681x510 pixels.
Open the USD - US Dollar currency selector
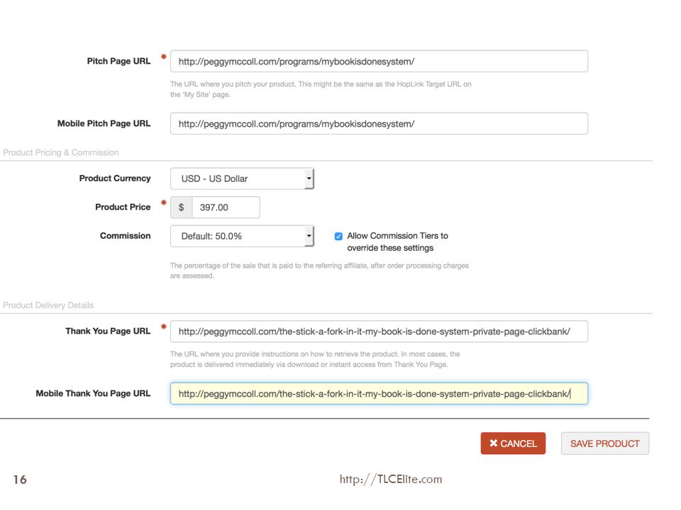click(242, 178)
